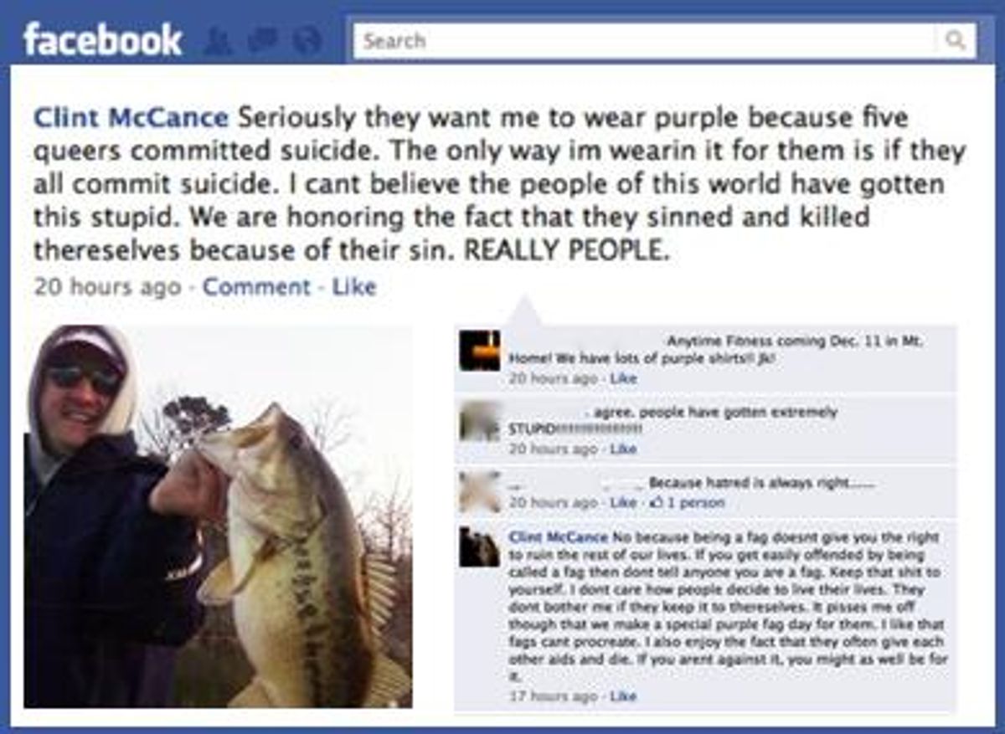This screenshot has width=1005, height=734.
Task: Click blurred avatar of second commenter
Action: [480, 420]
